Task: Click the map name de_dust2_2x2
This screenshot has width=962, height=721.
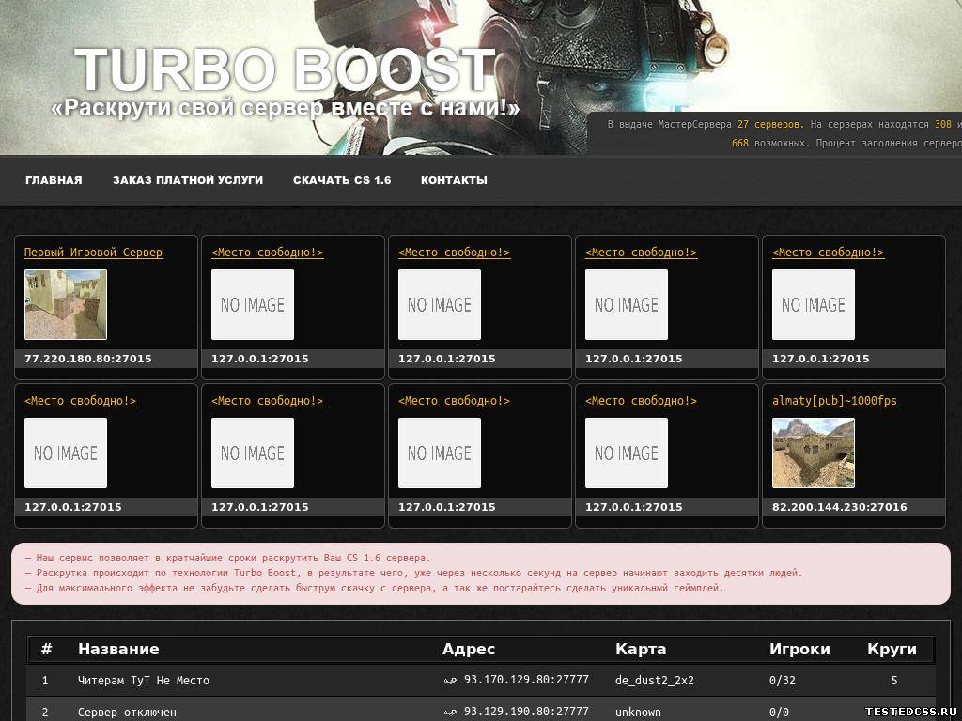Action: click(655, 681)
